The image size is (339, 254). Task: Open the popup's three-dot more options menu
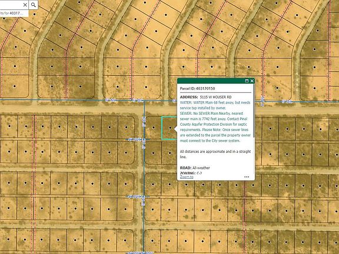[x=247, y=177]
